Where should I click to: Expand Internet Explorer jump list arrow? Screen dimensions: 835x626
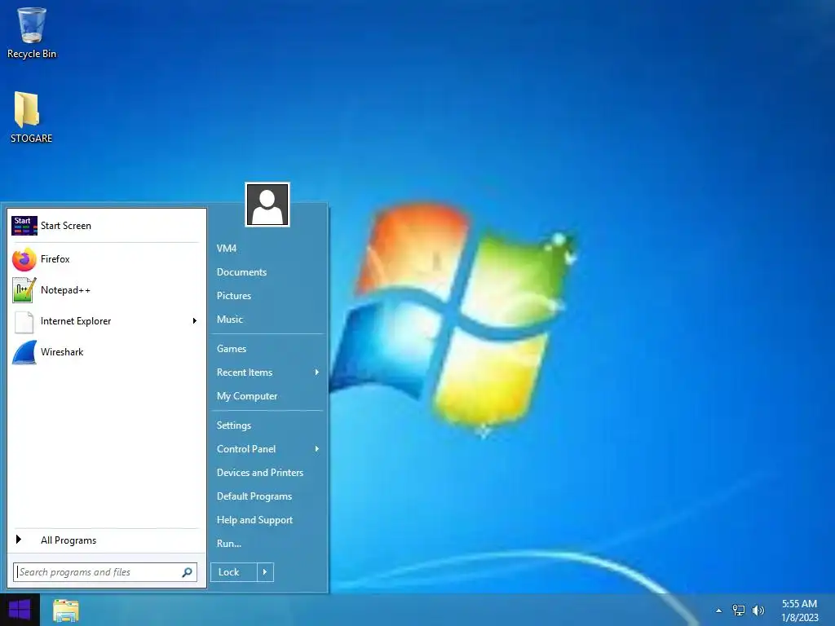pyautogui.click(x=194, y=321)
